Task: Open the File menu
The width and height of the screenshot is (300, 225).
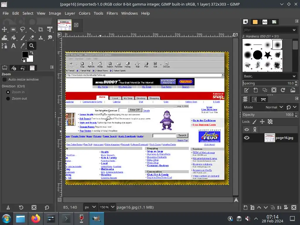Action: (6, 13)
